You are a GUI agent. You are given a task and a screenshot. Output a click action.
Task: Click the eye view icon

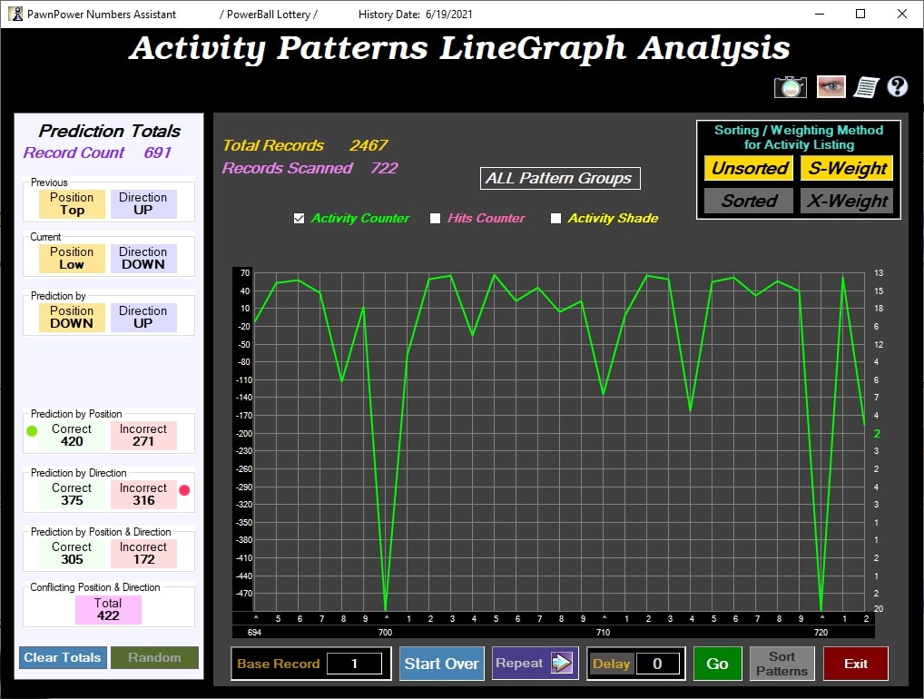(831, 86)
